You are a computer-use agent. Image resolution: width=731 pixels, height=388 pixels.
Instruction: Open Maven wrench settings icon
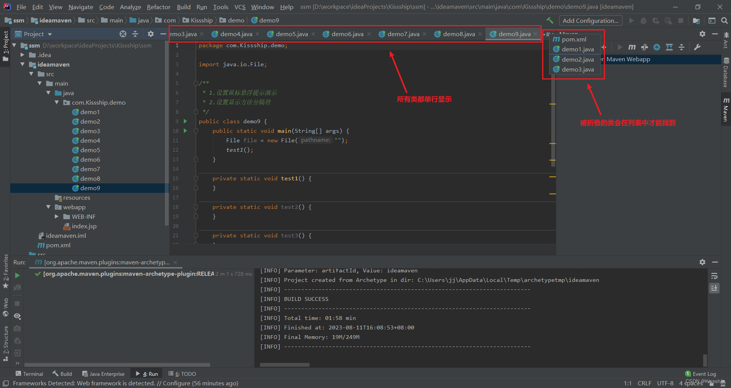[x=697, y=47]
